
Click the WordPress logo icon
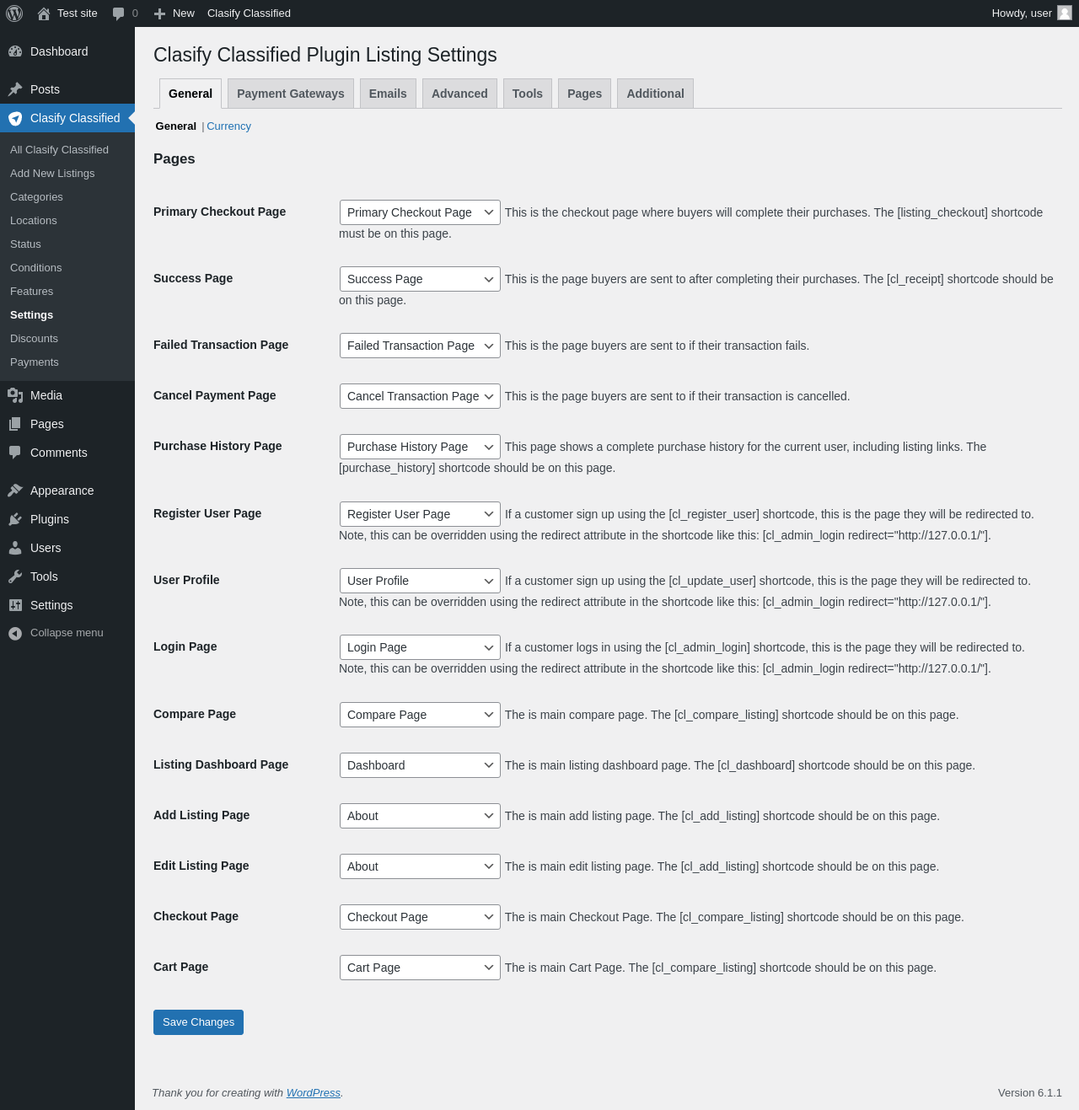[x=14, y=13]
